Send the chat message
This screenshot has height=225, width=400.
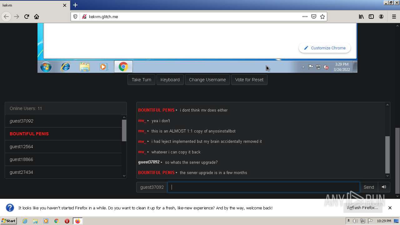pyautogui.click(x=369, y=187)
